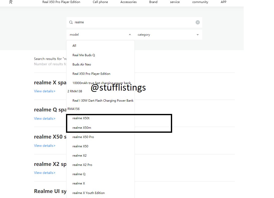Select realme X2 in model list
The width and height of the screenshot is (274, 198).
(x=80, y=156)
